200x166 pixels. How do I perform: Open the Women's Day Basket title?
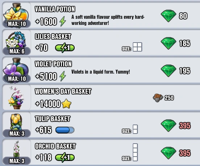click(63, 91)
